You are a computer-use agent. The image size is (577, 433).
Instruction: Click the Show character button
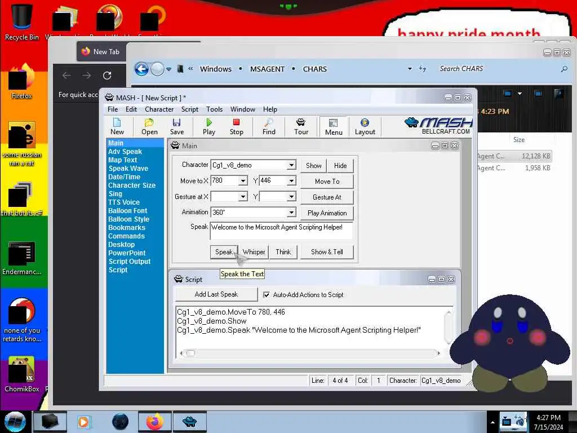(313, 166)
